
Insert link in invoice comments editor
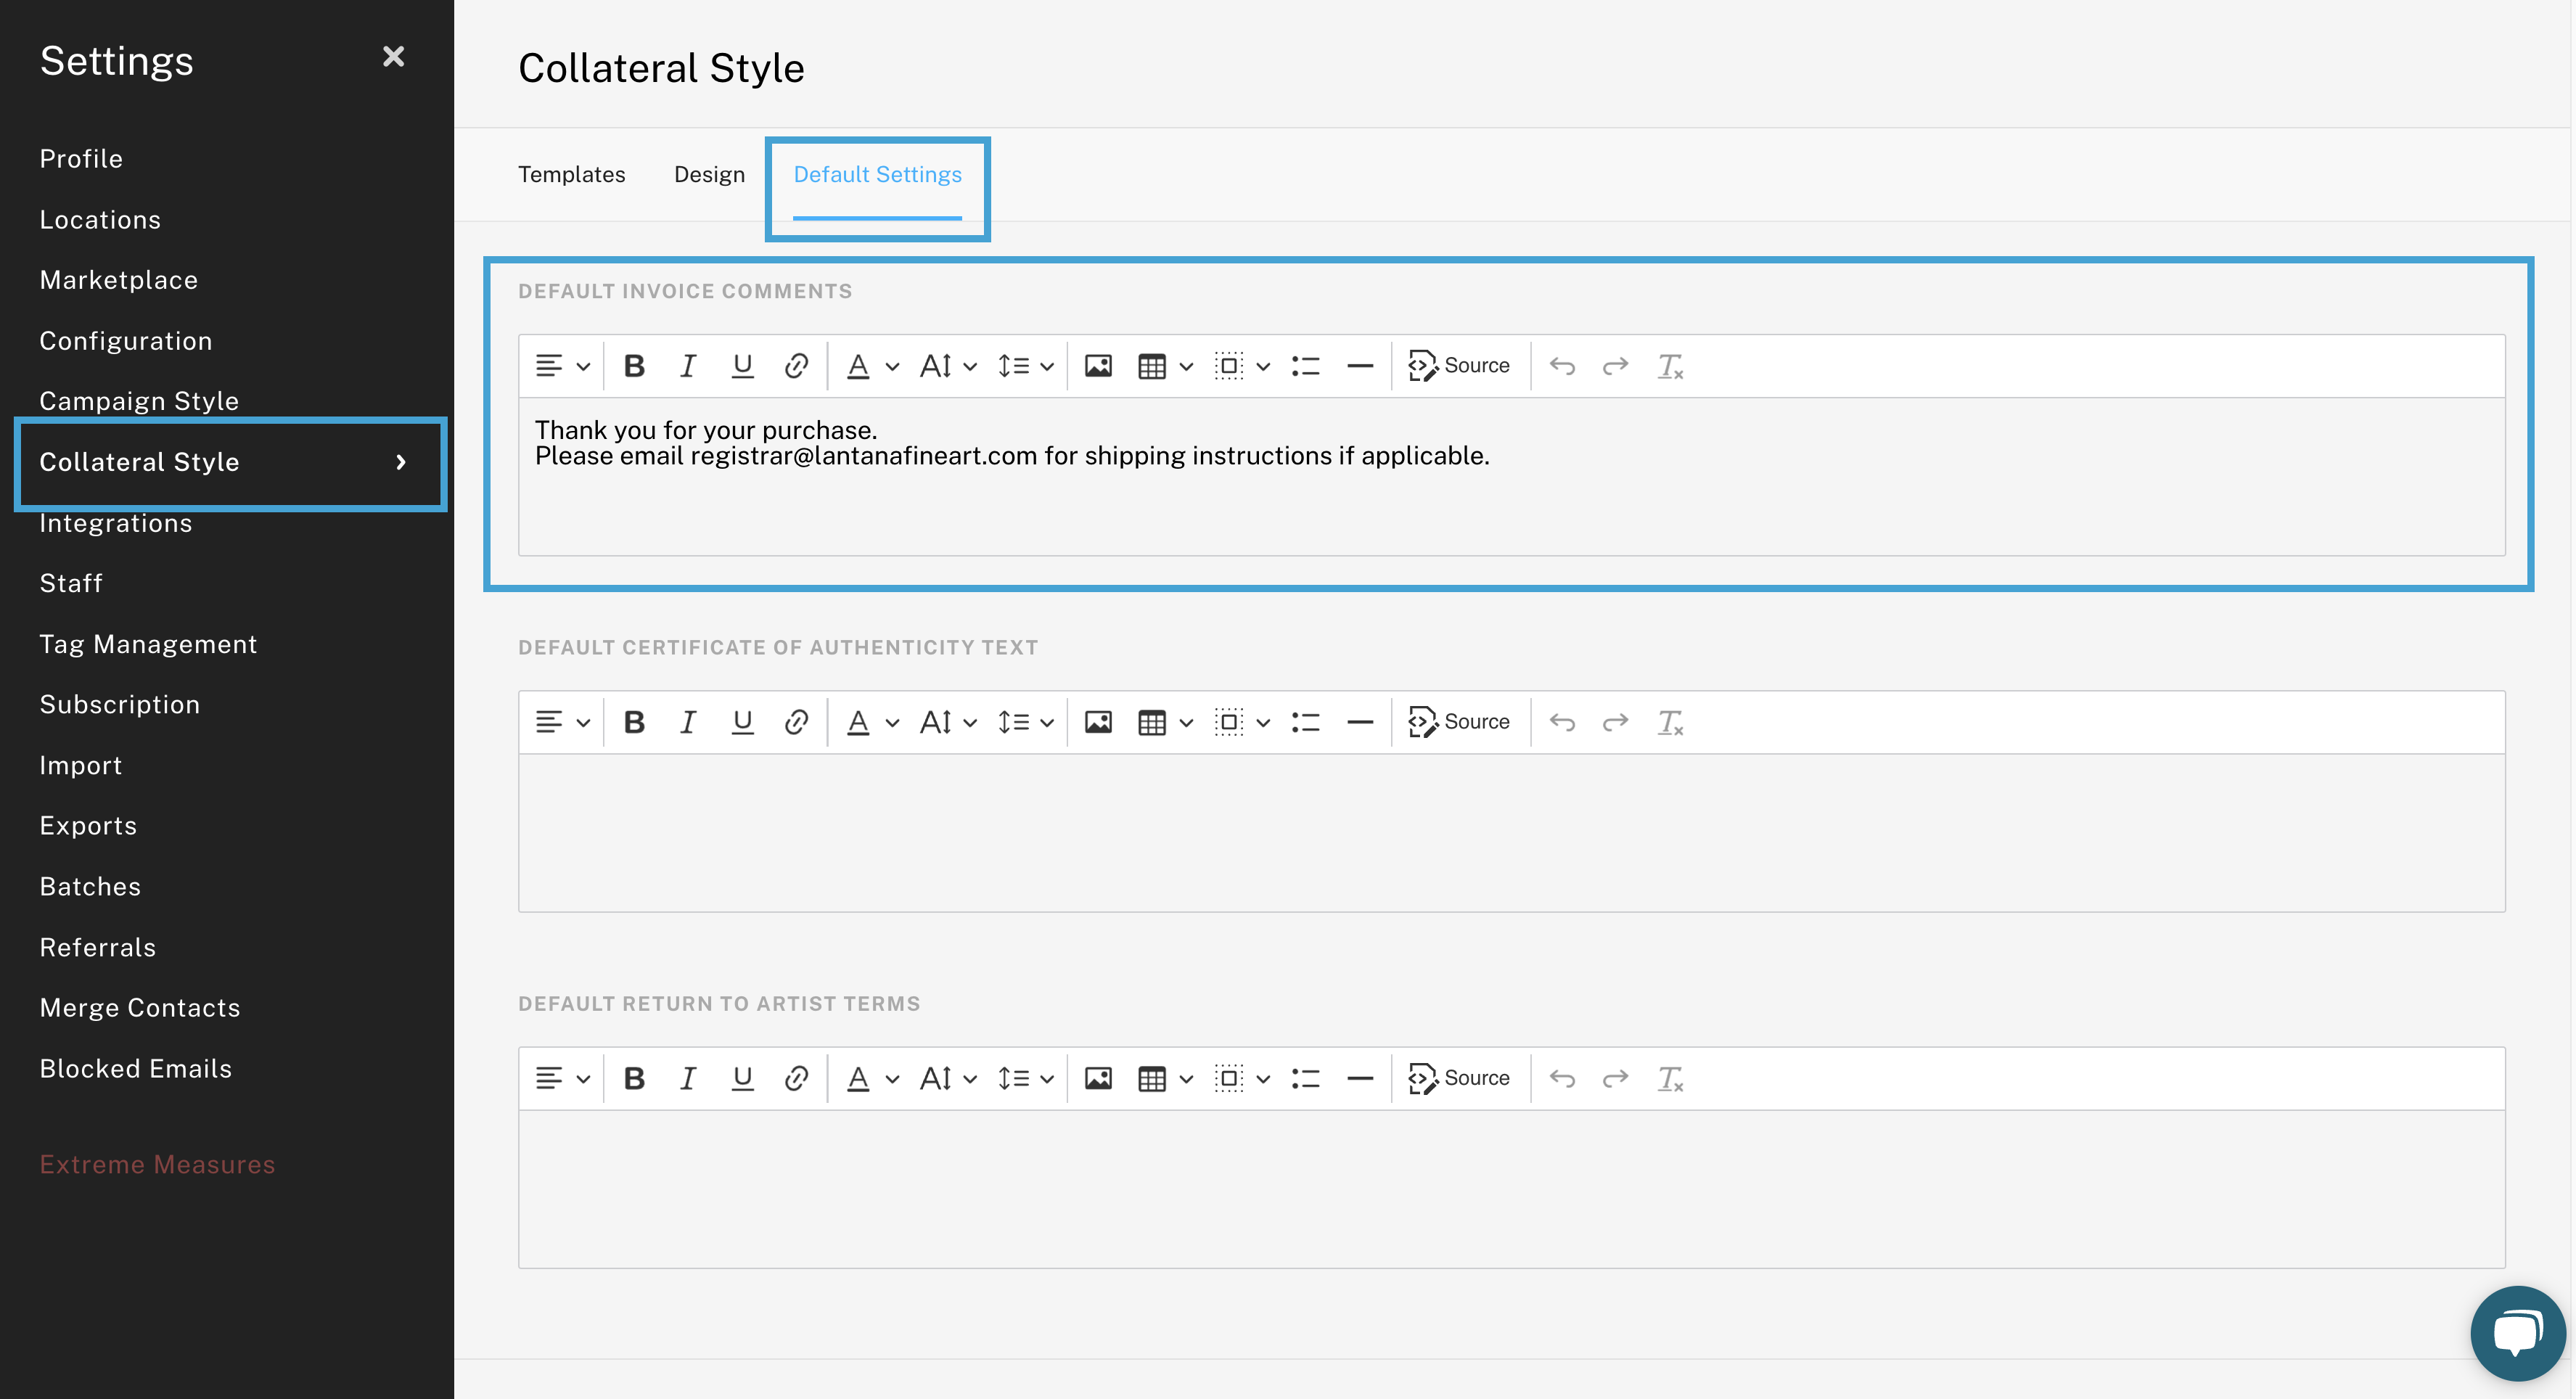(x=796, y=366)
